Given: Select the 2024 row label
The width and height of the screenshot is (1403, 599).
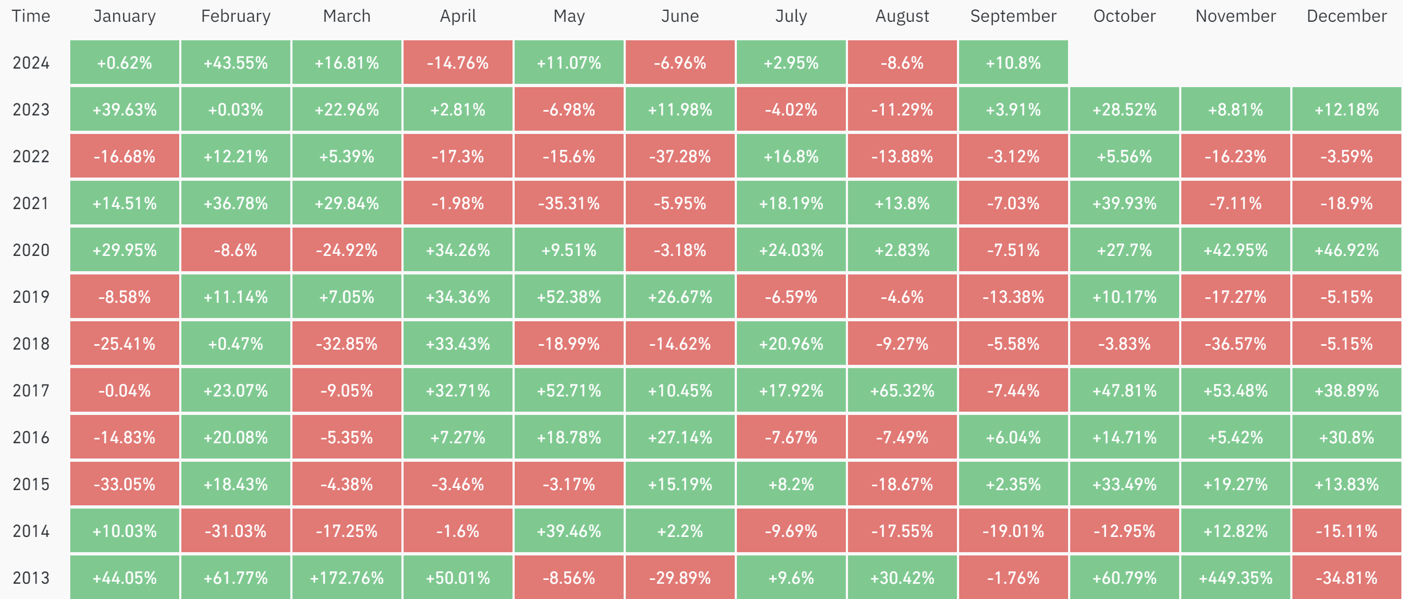Looking at the screenshot, I should (x=31, y=63).
